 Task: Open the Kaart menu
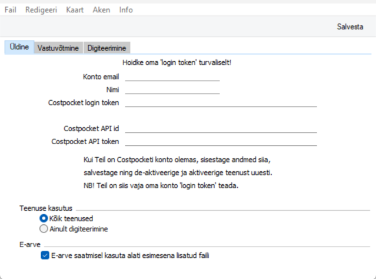[x=75, y=10]
